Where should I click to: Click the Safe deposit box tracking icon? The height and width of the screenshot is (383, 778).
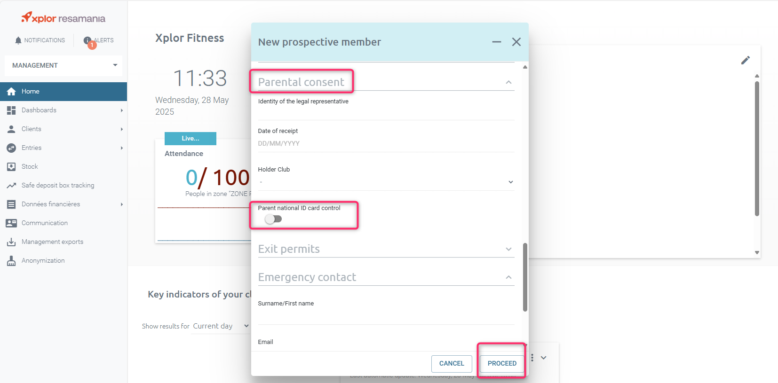11,185
